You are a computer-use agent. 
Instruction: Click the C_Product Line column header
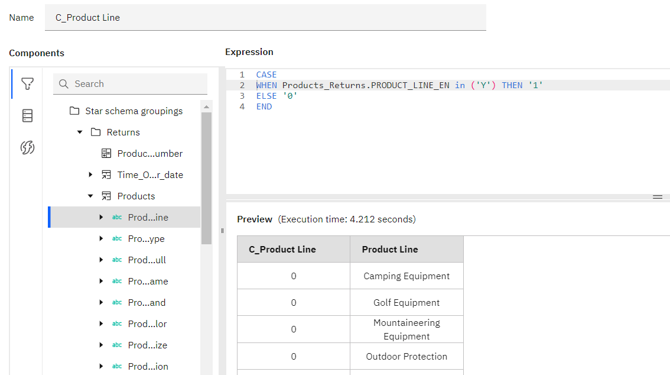coord(294,249)
